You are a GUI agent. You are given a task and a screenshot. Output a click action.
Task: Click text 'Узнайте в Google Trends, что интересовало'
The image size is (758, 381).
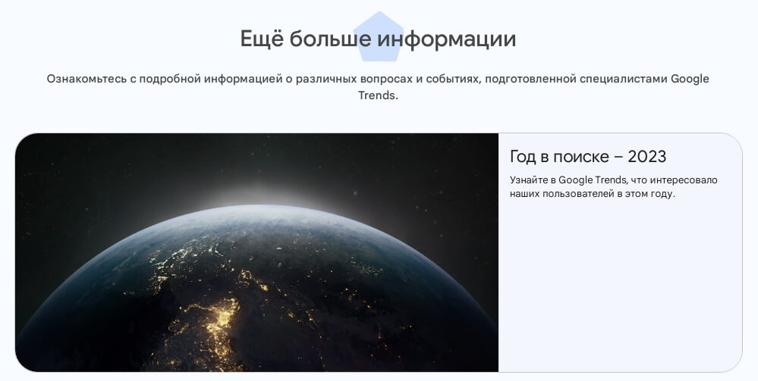tap(614, 180)
